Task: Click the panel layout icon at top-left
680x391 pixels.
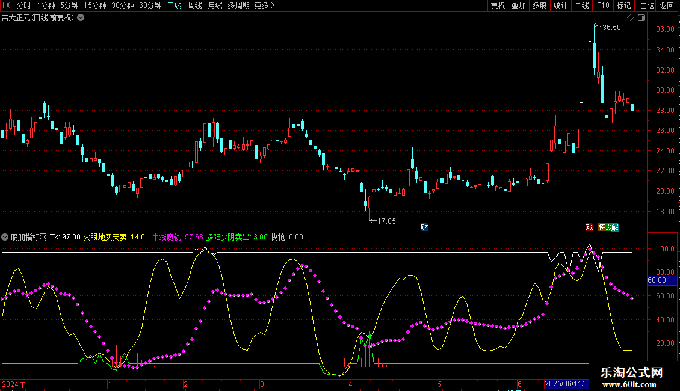Action: (7, 5)
